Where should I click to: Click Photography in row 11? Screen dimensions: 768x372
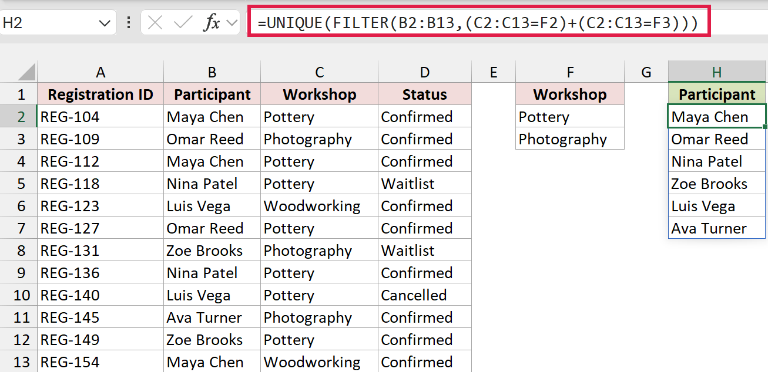pos(319,317)
